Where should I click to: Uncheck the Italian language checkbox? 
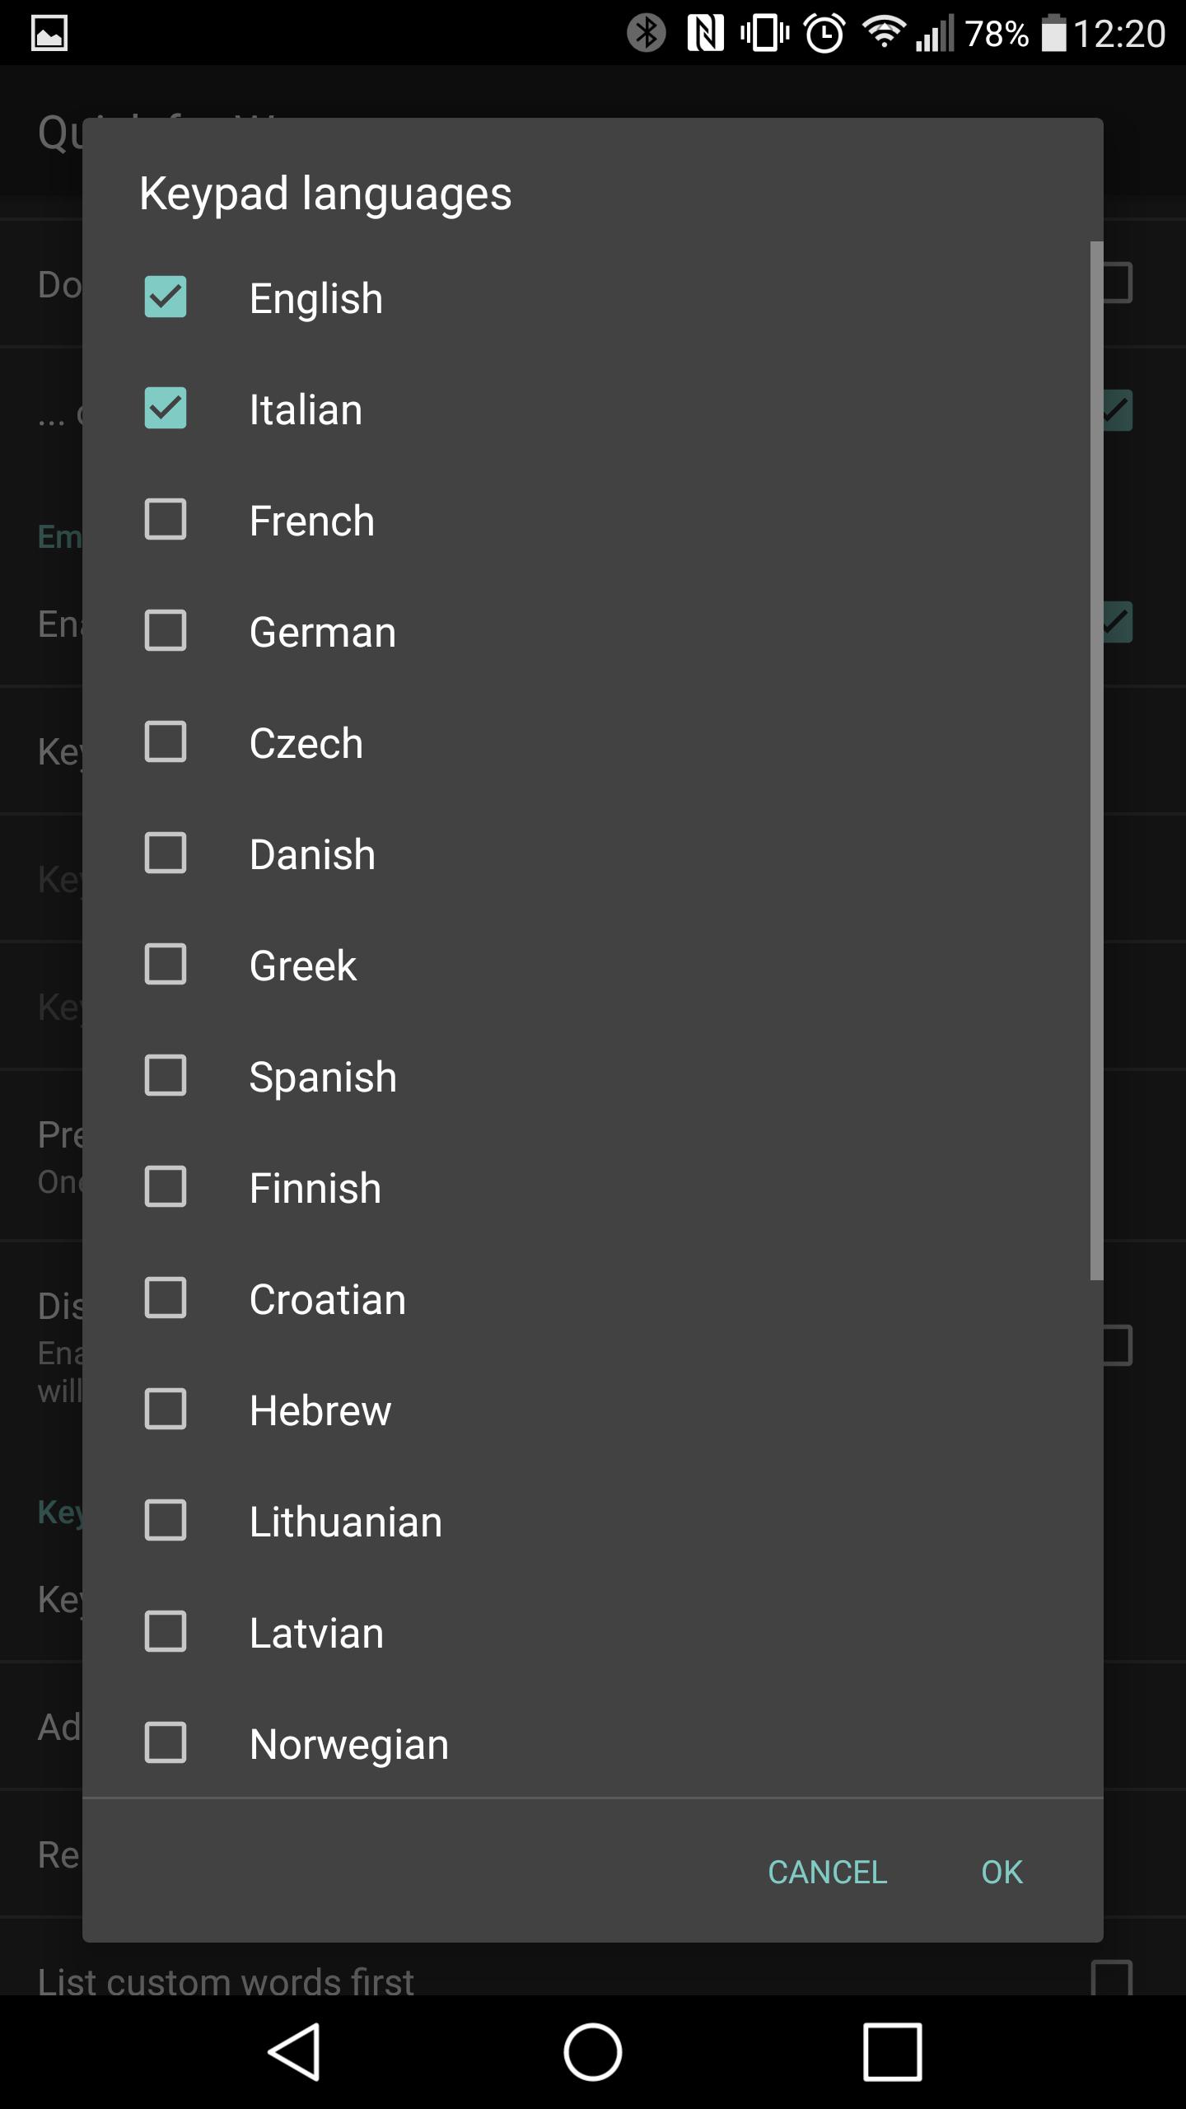point(166,409)
